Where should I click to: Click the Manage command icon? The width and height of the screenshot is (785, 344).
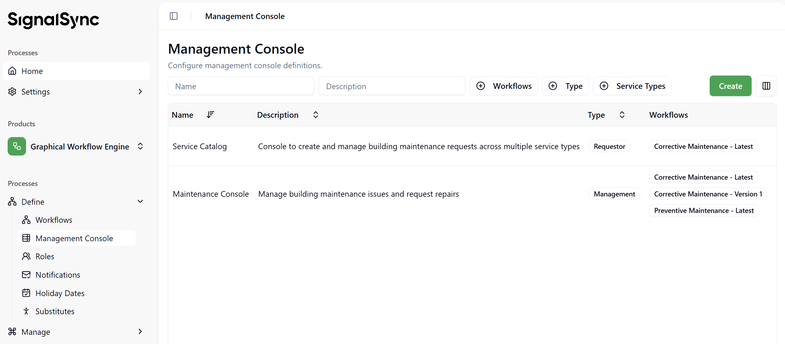click(x=12, y=332)
